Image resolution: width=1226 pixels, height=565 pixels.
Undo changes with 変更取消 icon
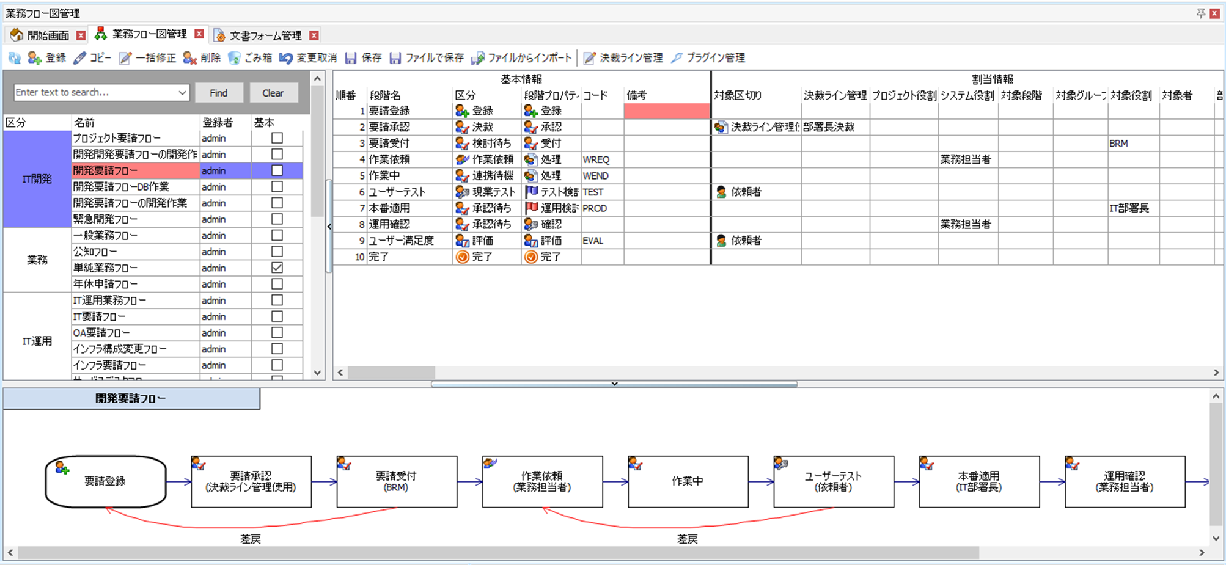[285, 58]
